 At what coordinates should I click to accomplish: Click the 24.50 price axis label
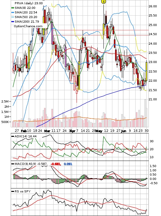point(153,34)
